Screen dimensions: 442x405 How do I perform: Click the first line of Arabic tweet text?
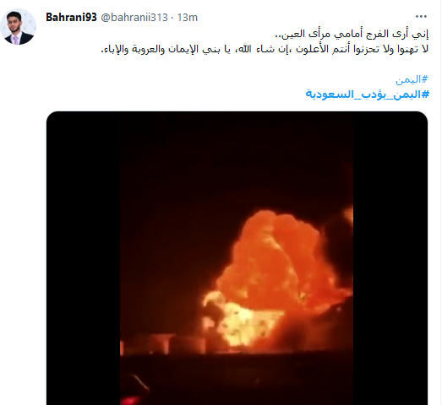click(352, 34)
